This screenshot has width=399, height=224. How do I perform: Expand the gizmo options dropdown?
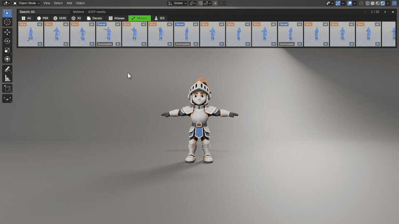[x=343, y=3]
